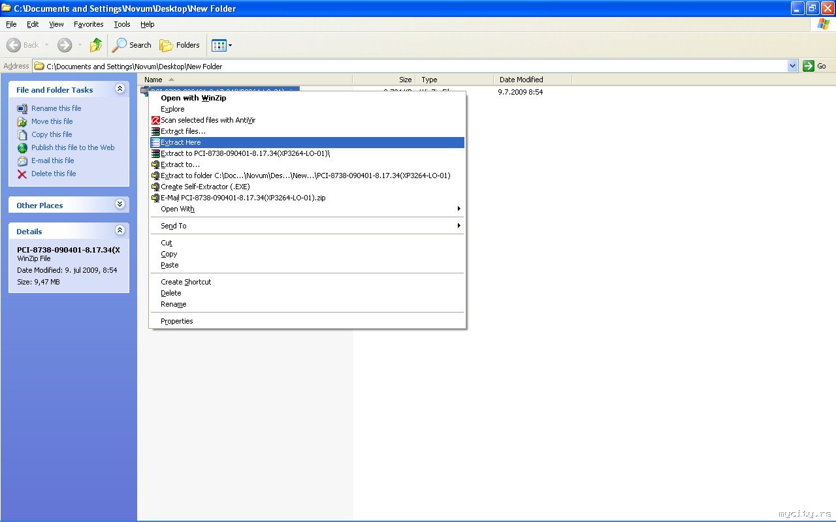The height and width of the screenshot is (522, 836).
Task: Click the Publish to Web globe icon
Action: point(22,147)
